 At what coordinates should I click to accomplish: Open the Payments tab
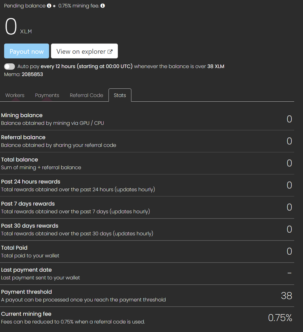pos(47,95)
